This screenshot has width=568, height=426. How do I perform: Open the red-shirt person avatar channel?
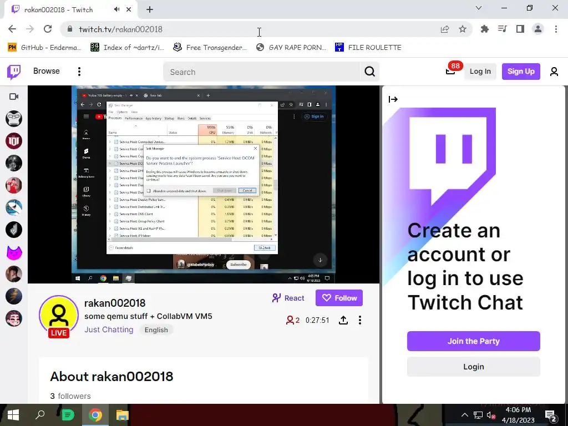pyautogui.click(x=14, y=185)
